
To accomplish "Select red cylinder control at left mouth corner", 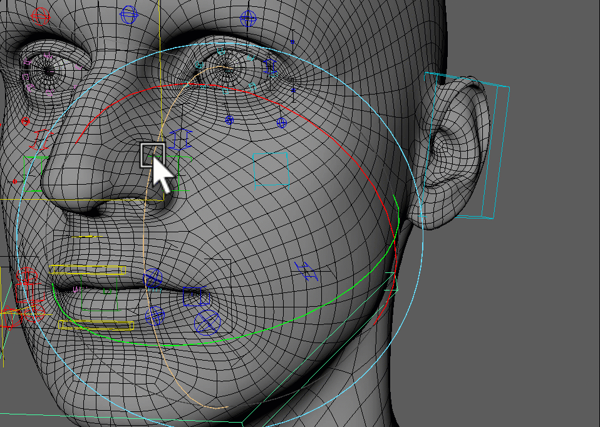I will pyautogui.click(x=30, y=293).
